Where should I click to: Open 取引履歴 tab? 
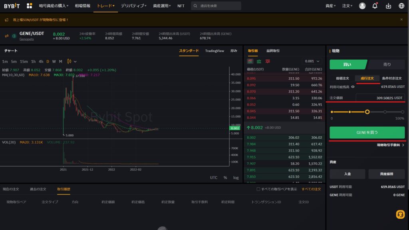[64, 189]
